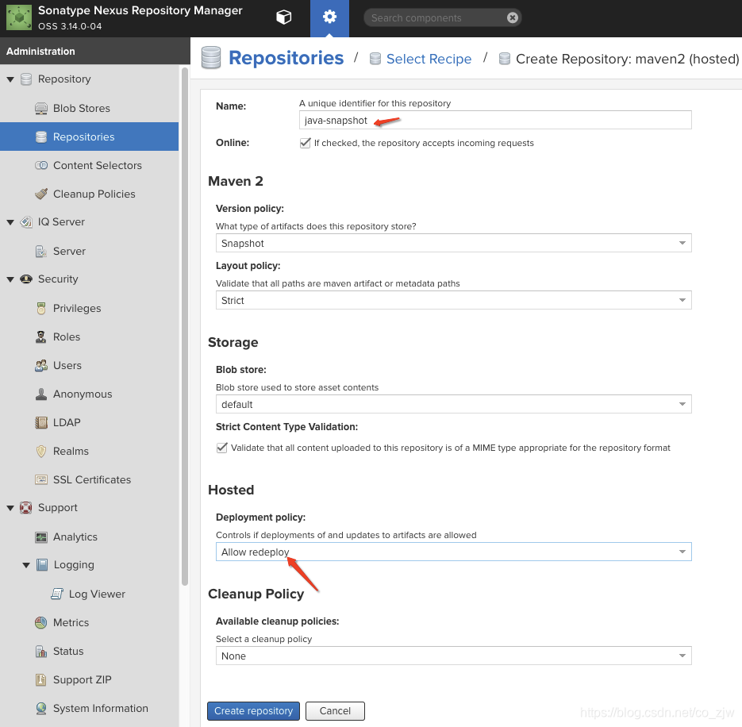
Task: Click the Sonatype Nexus logo icon
Action: 19,17
